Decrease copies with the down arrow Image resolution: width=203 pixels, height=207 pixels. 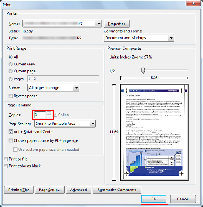49,116
